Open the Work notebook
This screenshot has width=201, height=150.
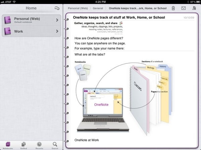31,31
